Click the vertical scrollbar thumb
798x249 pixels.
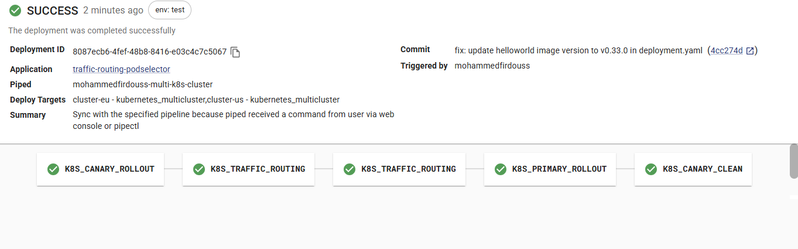pyautogui.click(x=793, y=161)
